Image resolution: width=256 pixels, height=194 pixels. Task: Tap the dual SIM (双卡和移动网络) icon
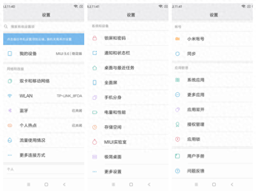click(10, 81)
